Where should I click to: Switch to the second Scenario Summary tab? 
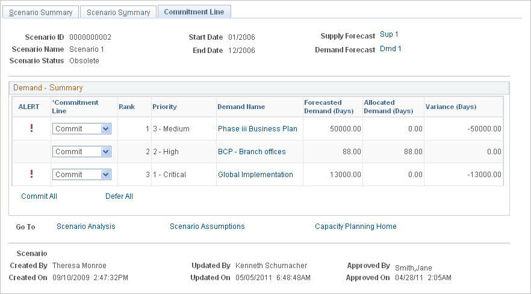click(118, 12)
